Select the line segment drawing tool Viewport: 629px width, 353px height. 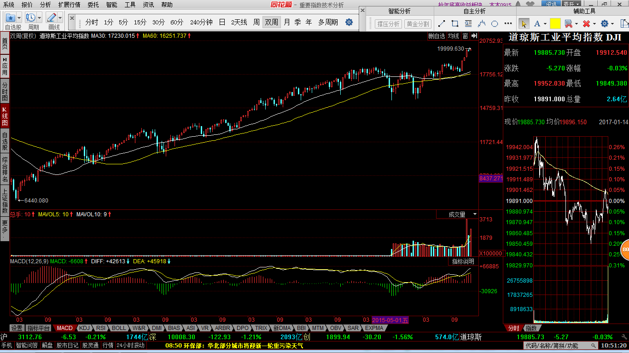coord(441,23)
